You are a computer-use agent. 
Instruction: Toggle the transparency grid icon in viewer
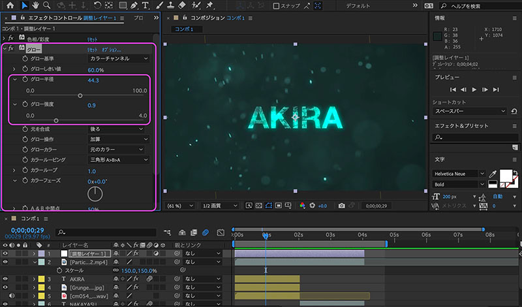tap(258, 206)
